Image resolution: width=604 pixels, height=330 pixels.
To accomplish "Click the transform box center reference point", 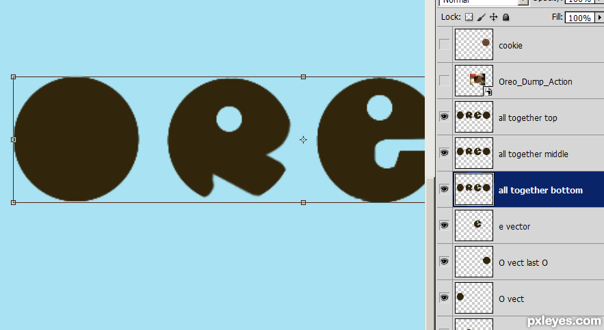I will point(303,139).
